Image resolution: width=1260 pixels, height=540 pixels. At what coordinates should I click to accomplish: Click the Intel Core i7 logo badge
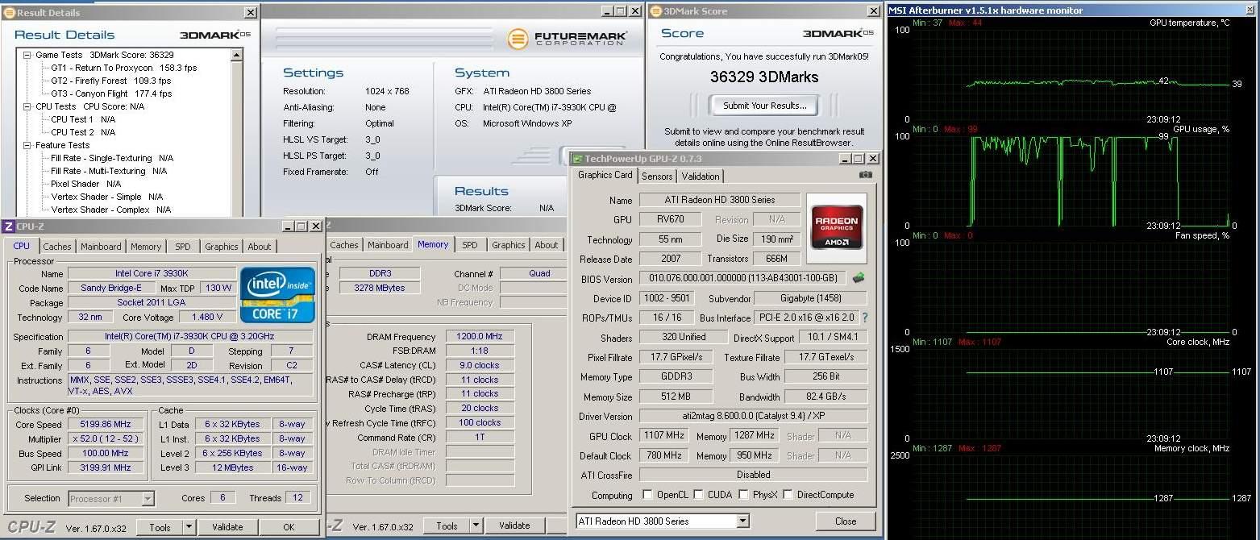coord(277,294)
